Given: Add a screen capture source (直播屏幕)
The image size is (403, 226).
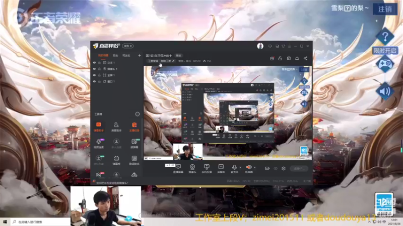Looking at the screenshot, I should pyautogui.click(x=178, y=169).
